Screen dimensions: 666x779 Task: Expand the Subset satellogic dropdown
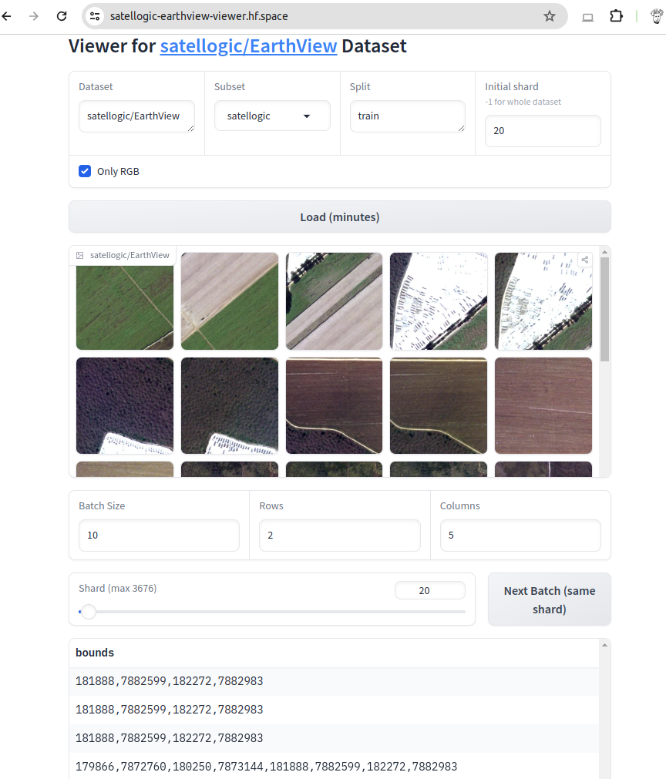(272, 116)
